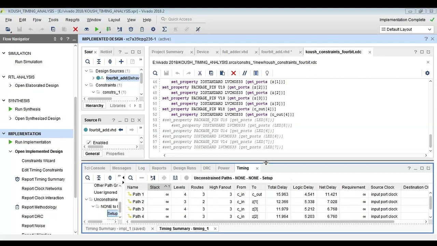The image size is (437, 246).
Task: Cut selected text using scissors icon
Action: (200, 73)
